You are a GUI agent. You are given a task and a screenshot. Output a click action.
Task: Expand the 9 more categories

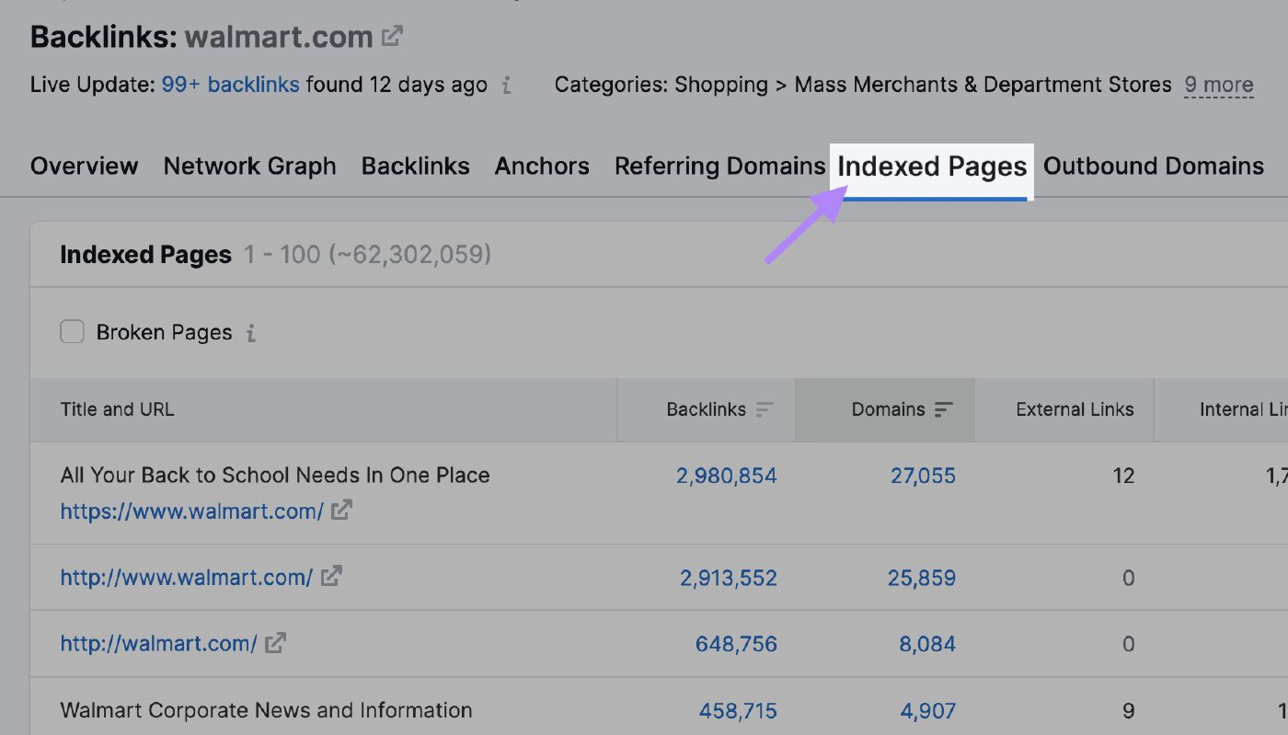click(x=1218, y=86)
